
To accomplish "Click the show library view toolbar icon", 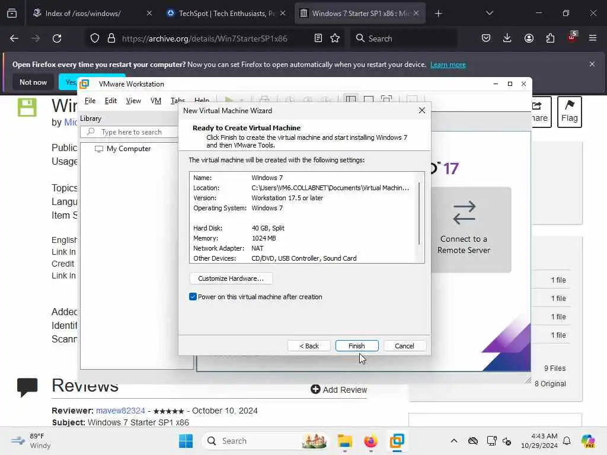I will click(x=351, y=100).
